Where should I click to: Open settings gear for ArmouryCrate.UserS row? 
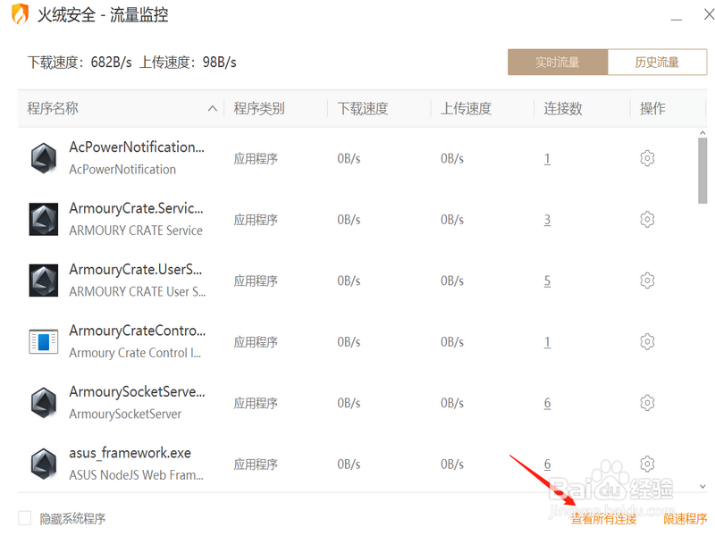tap(647, 281)
